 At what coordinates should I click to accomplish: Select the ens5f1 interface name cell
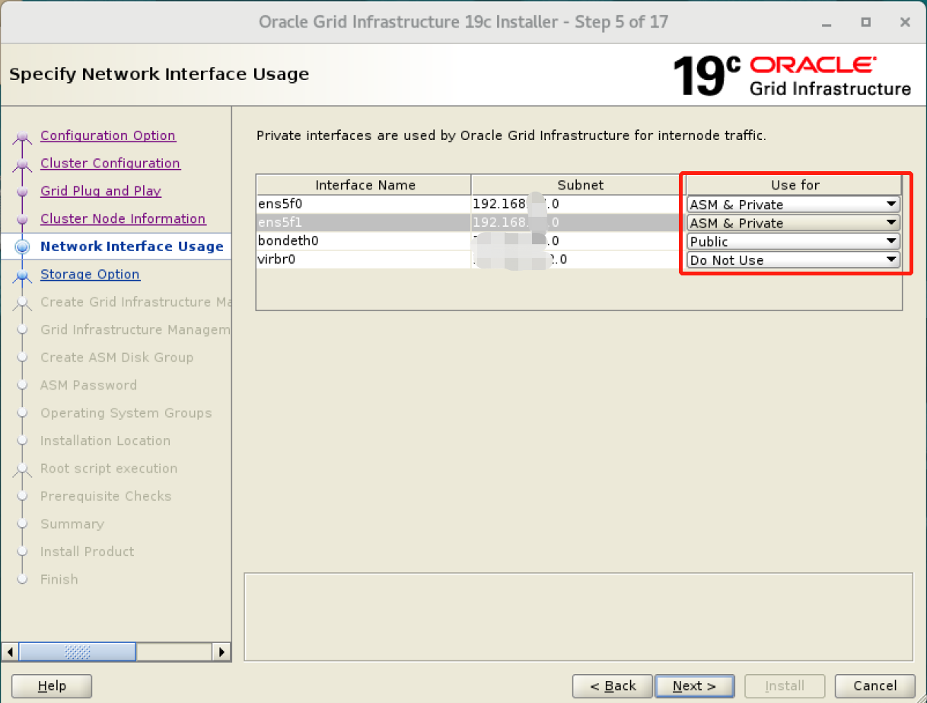[363, 223]
